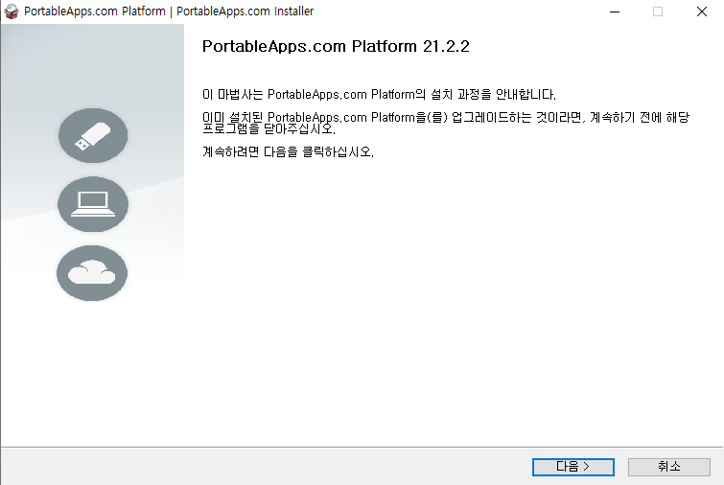Click the text '이 마법사는 PortableApps.com Platform의 설치 과정을 안내합니다.'
The height and width of the screenshot is (485, 724).
point(379,95)
